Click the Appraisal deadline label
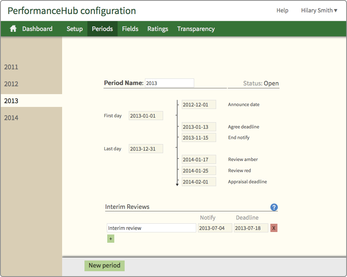347x277 pixels. pos(248,182)
